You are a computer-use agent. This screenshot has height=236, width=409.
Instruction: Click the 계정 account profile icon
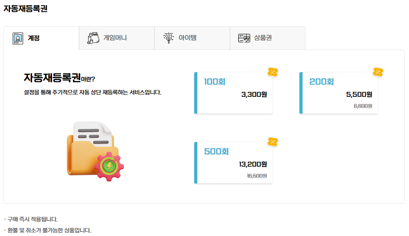coord(18,38)
